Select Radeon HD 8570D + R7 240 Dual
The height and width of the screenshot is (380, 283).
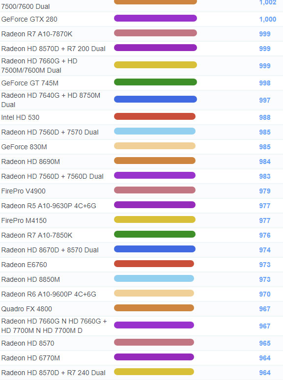pyautogui.click(x=53, y=373)
